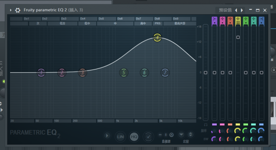276x150 pixels.
Task: Select EQ band node 2
Action: [x=62, y=73]
